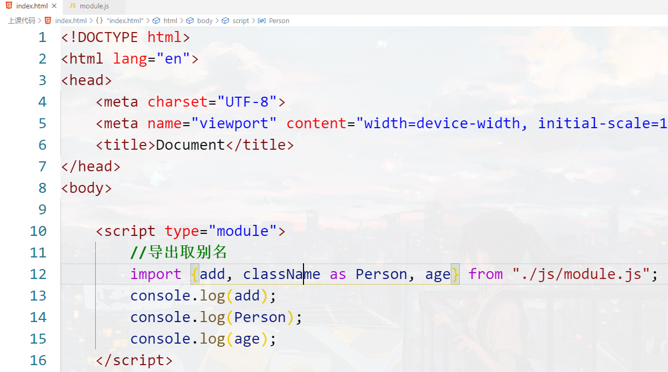Click the comment //导出取别名
This screenshot has height=372, width=668.
tap(179, 253)
